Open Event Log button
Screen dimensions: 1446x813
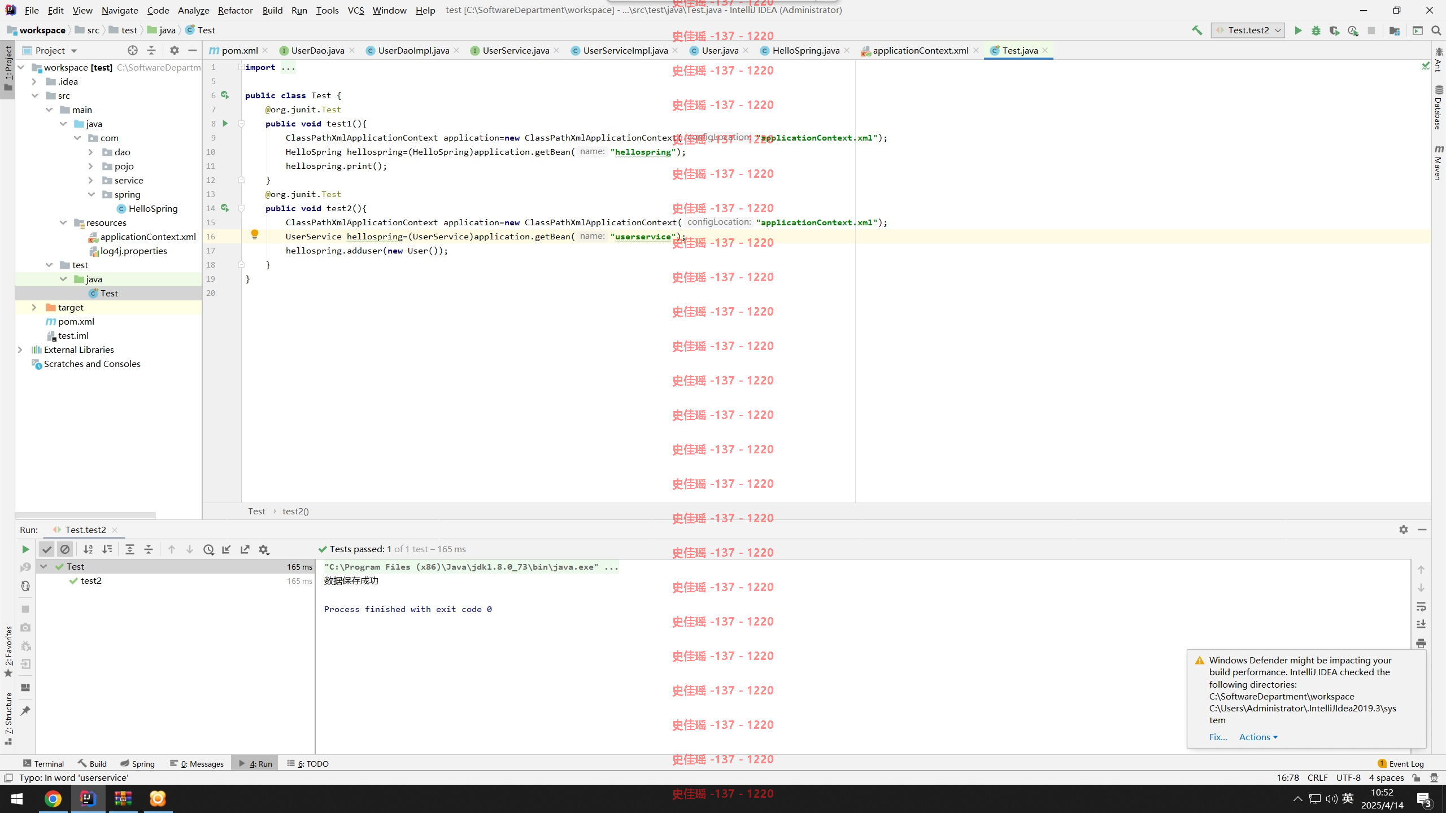tap(1401, 763)
